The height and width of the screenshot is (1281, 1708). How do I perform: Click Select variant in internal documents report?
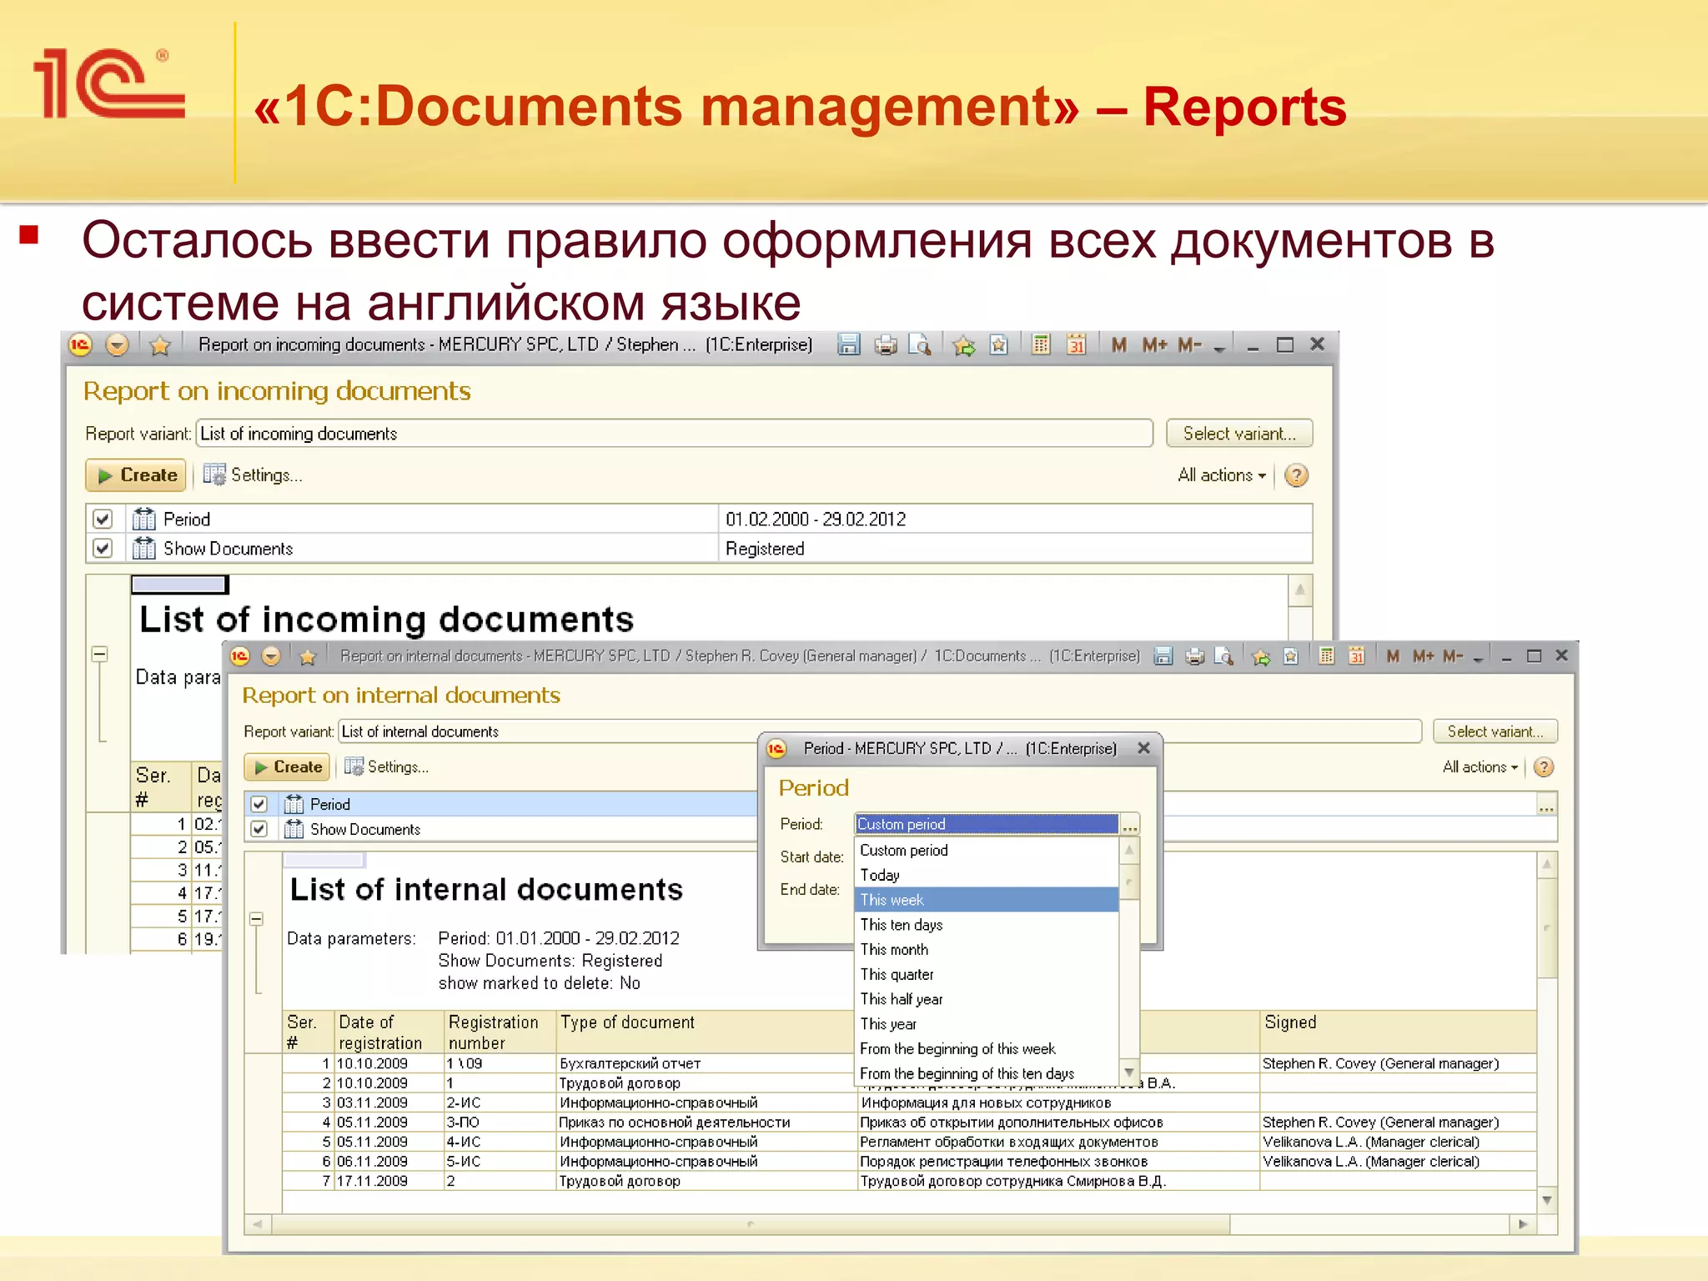click(1495, 731)
